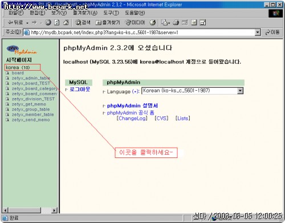Viewport: 285px width, 223px height.
Task: Open the mail toolbar icon
Action: [165, 23]
